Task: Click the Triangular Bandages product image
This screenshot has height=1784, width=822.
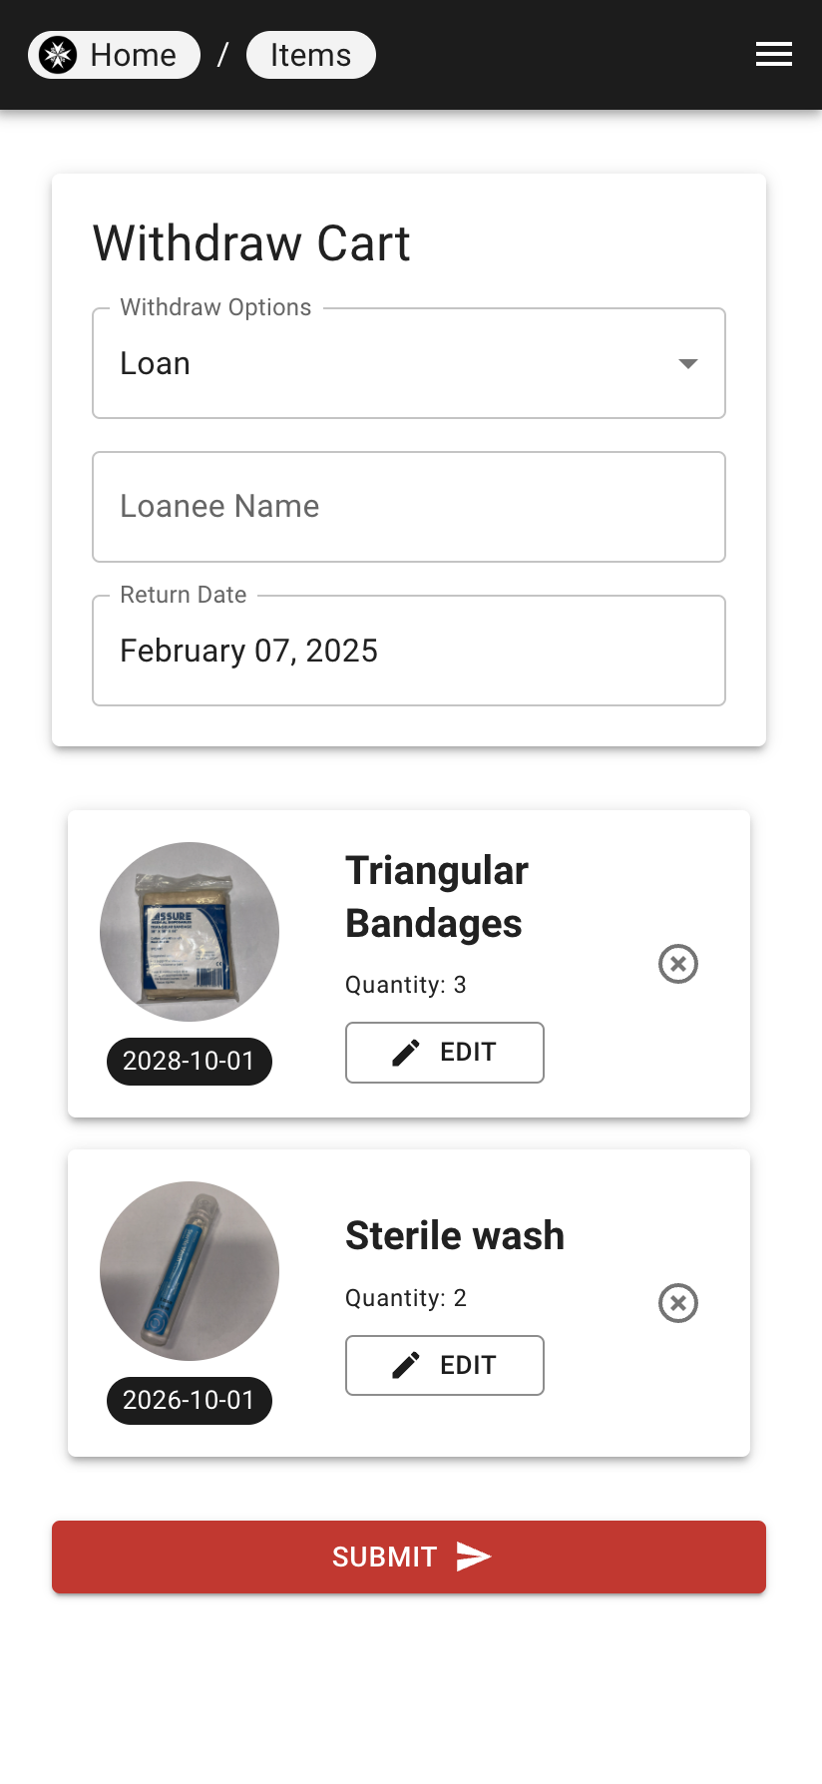Action: click(x=190, y=932)
